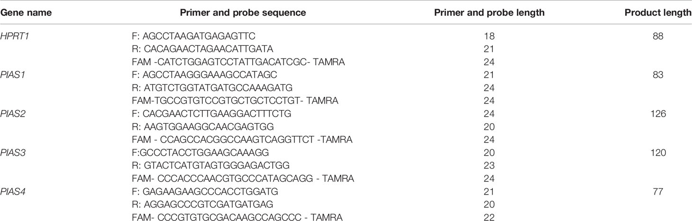Click the Product length column header

(x=658, y=13)
